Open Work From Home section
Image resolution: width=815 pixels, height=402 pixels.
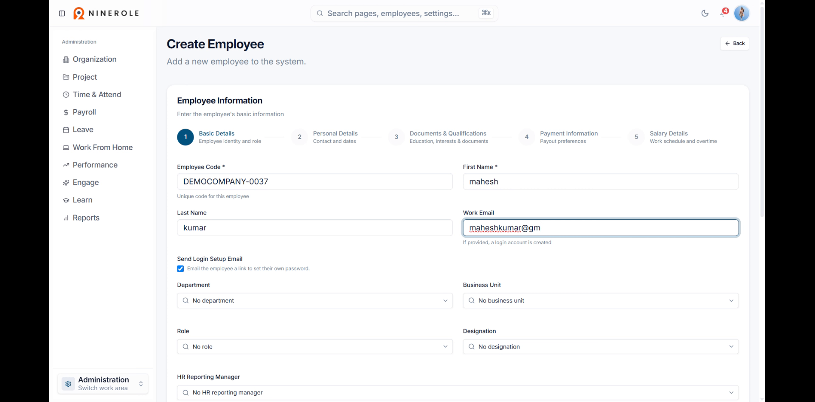[98, 148]
